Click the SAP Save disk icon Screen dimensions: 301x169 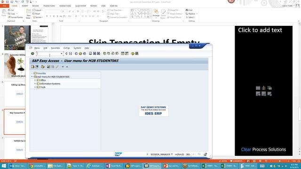(71, 54)
